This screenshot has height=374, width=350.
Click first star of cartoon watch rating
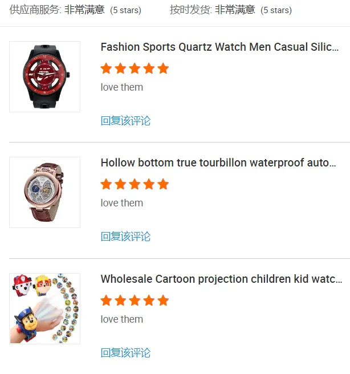click(106, 300)
